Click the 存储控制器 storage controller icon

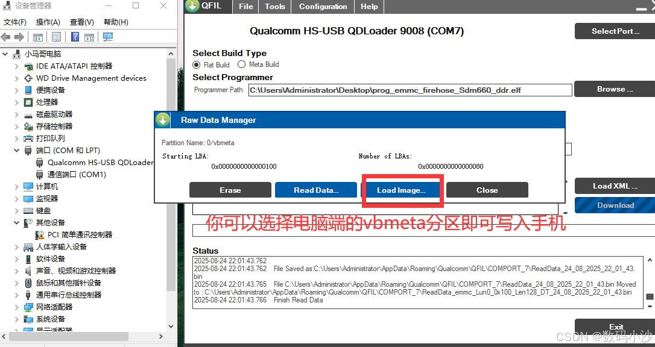point(28,127)
